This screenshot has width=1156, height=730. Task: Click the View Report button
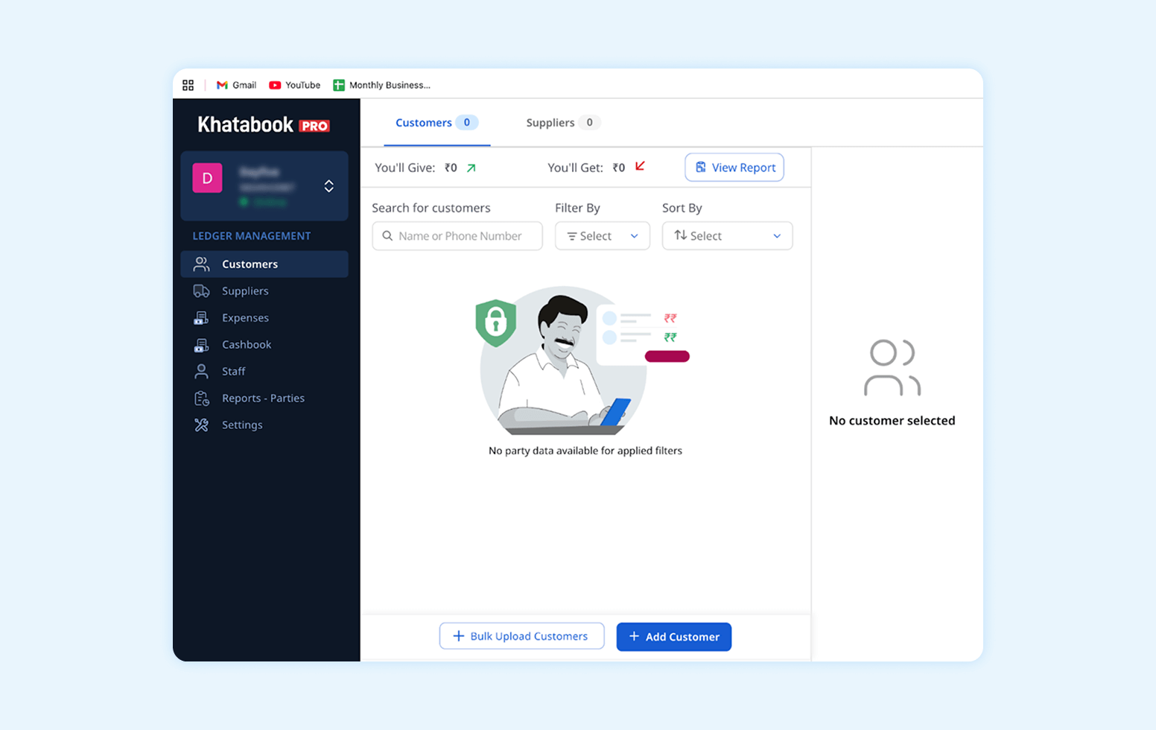[734, 168]
